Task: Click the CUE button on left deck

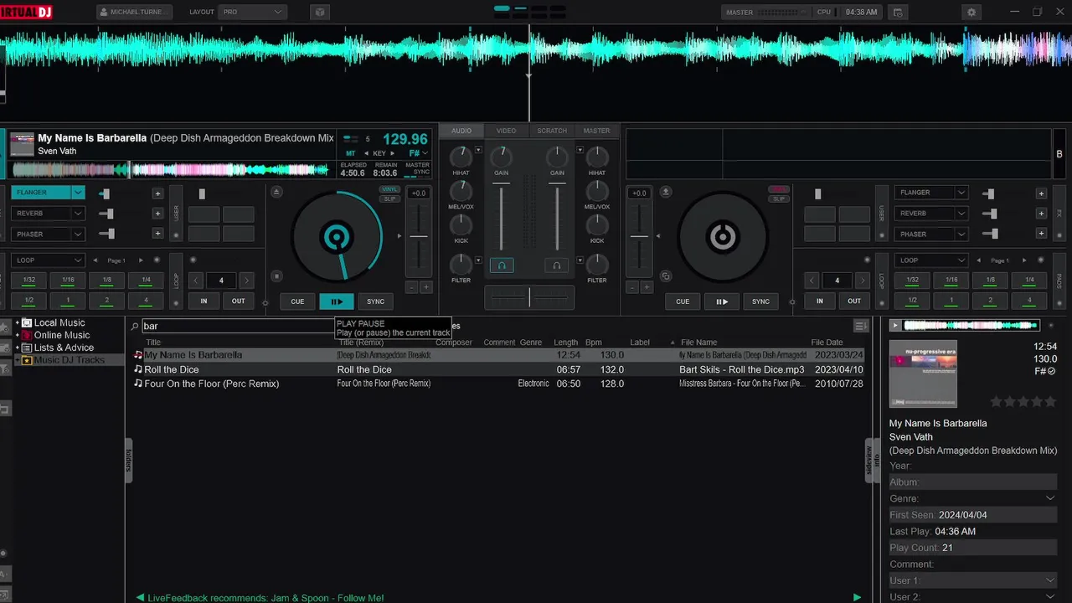Action: tap(297, 301)
